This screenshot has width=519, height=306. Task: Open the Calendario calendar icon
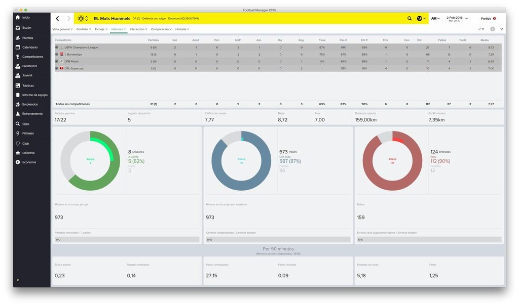coord(18,47)
